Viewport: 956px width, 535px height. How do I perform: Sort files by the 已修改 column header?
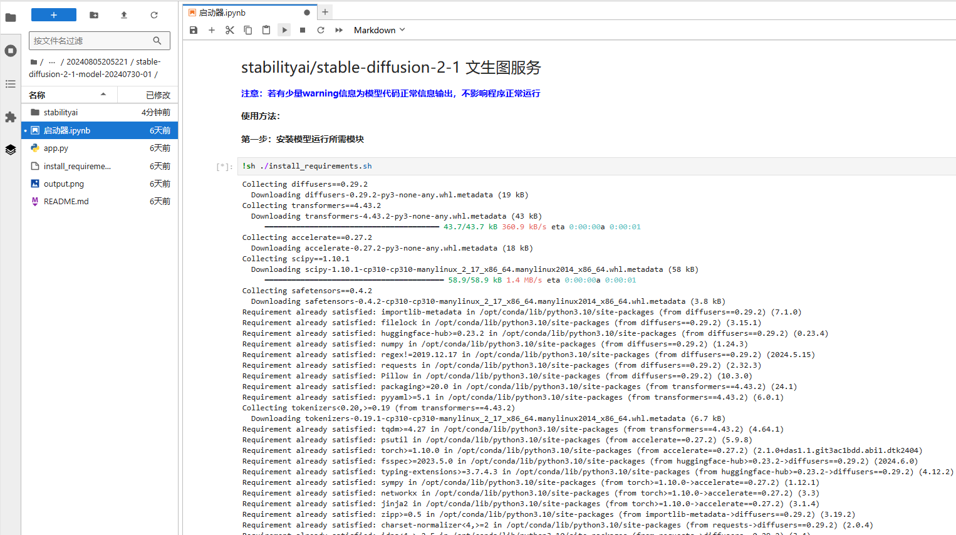[x=148, y=95]
